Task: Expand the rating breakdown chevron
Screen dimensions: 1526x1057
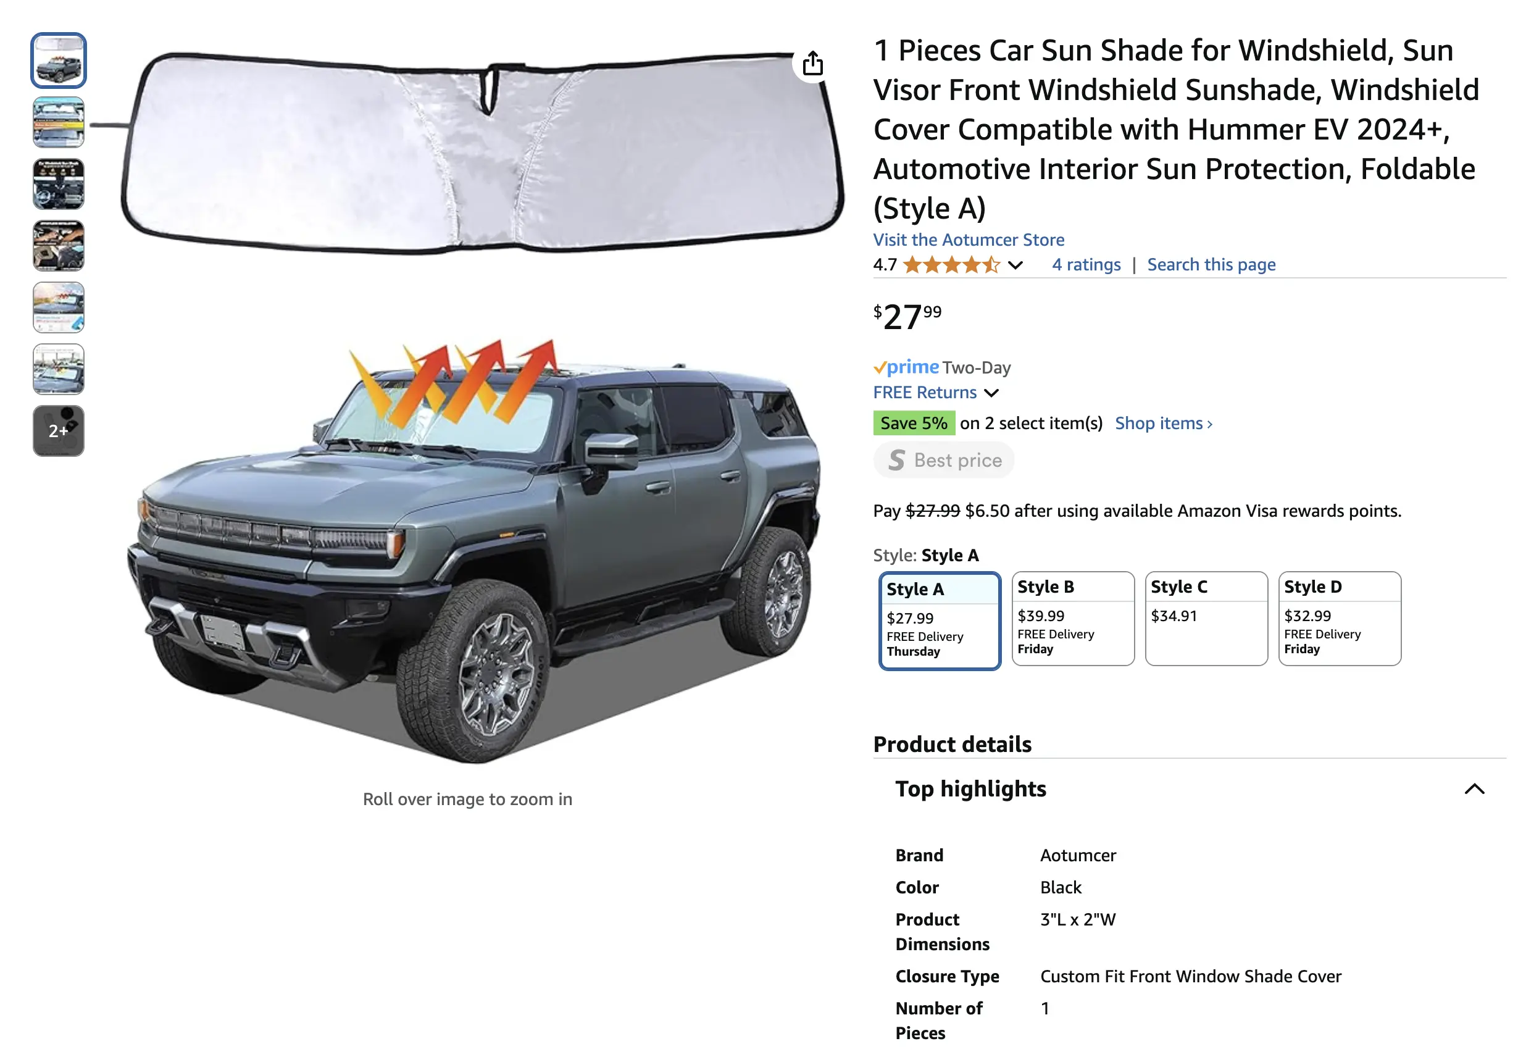Action: click(1015, 265)
